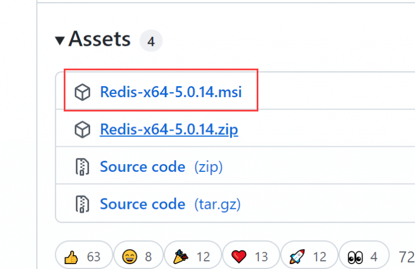Click file icon beside Source code (tar.gz)
The height and width of the screenshot is (269, 415).
point(82,204)
